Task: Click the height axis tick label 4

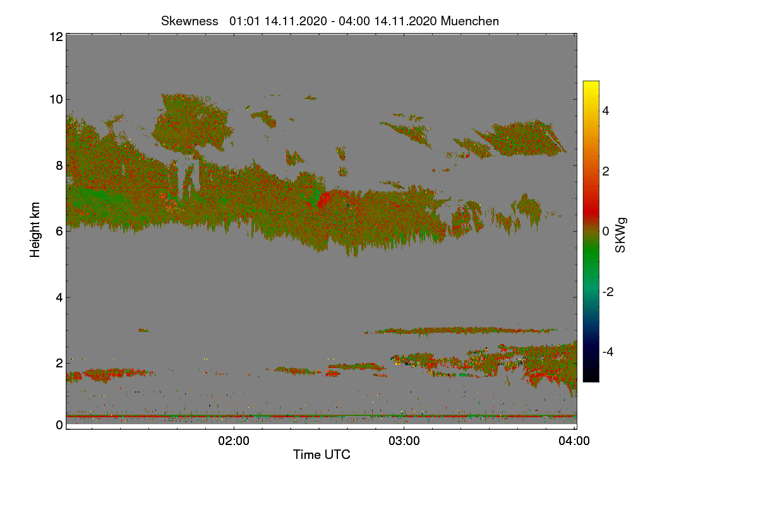Action: (59, 297)
